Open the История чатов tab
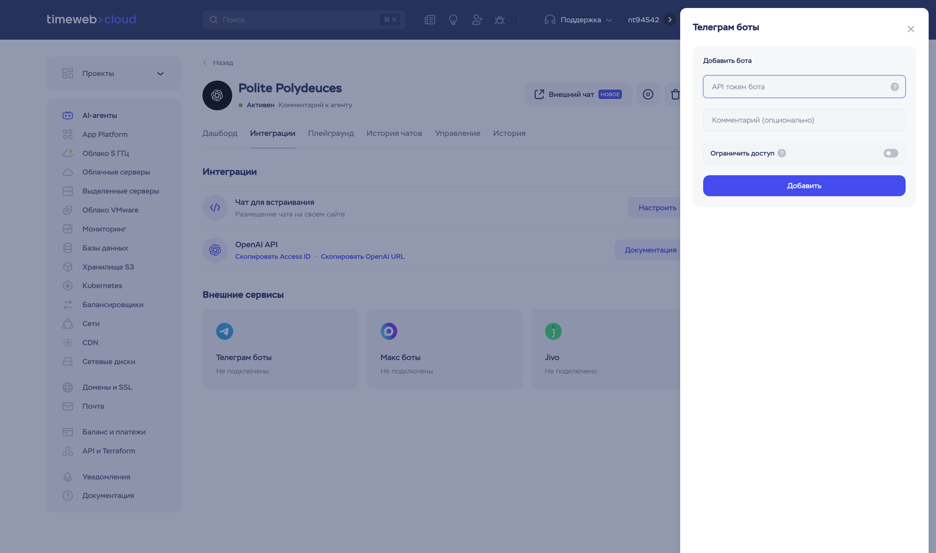 (394, 133)
